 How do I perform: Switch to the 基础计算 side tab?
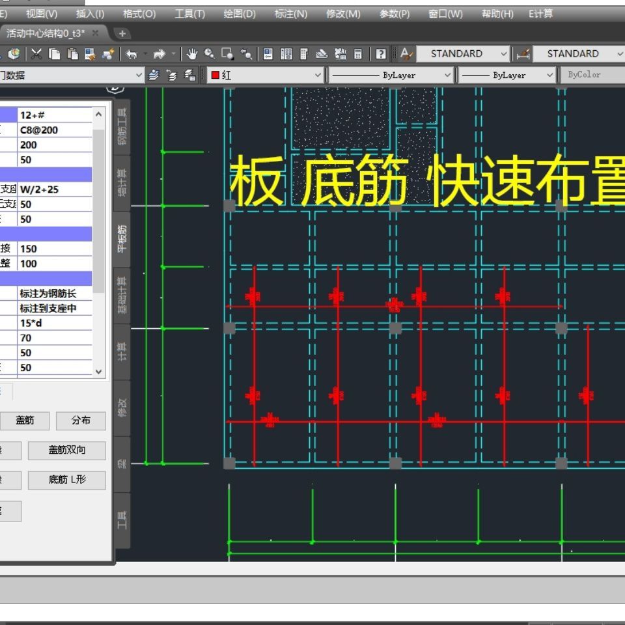122,295
